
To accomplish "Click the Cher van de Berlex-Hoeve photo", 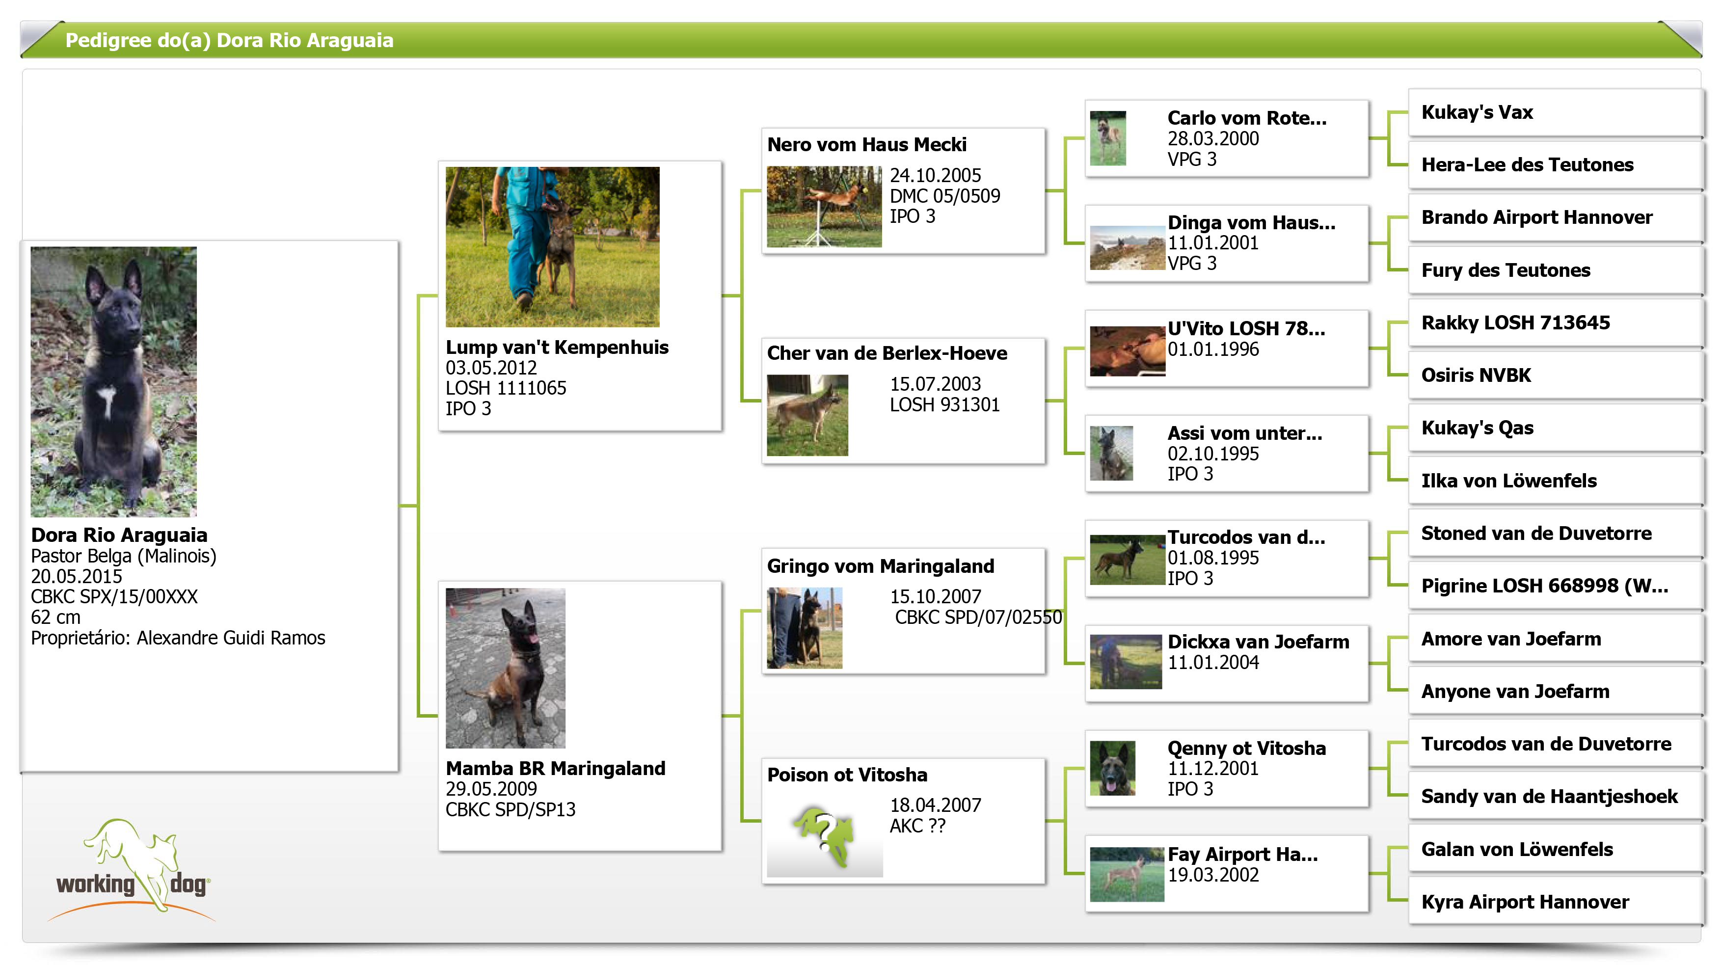I will tap(807, 415).
